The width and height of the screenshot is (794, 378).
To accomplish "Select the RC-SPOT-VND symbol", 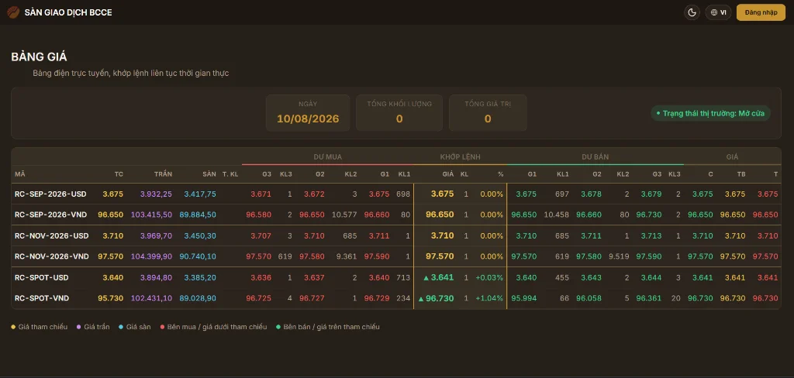I will point(42,298).
